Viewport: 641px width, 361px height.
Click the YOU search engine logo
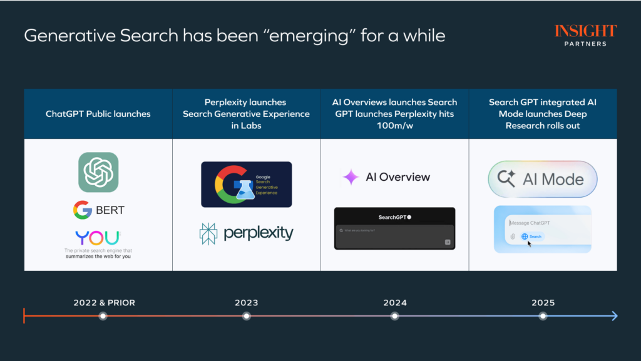[x=98, y=238]
